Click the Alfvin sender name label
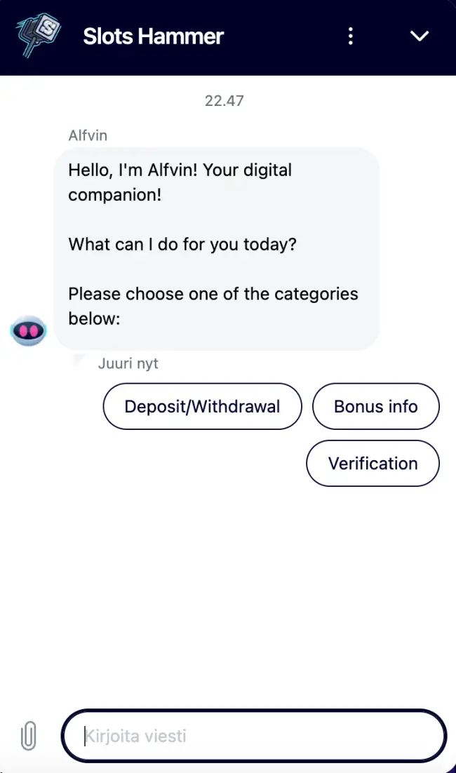The height and width of the screenshot is (773, 456). (x=88, y=135)
